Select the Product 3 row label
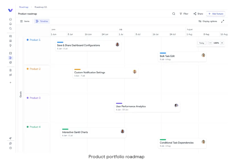This screenshot has width=231, height=163. coord(35,98)
